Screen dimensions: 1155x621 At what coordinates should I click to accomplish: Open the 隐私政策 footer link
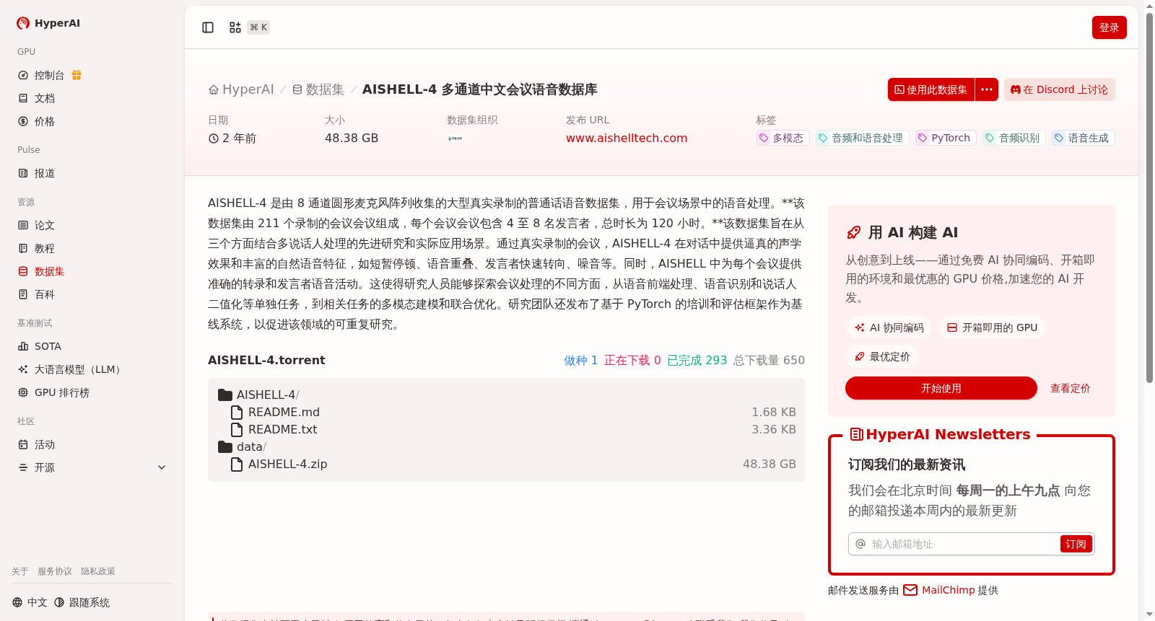[x=98, y=571]
